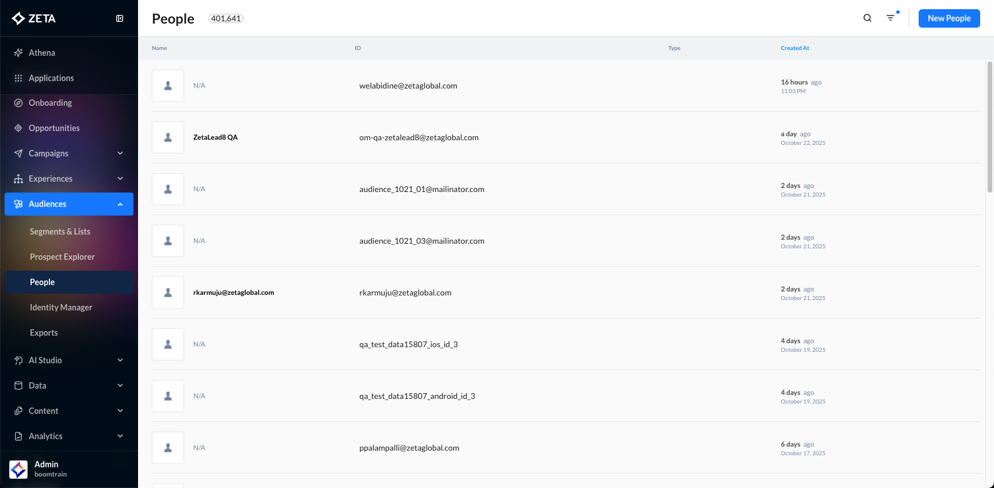The width and height of the screenshot is (994, 488).
Task: Open the filter options icon
Action: 890,18
